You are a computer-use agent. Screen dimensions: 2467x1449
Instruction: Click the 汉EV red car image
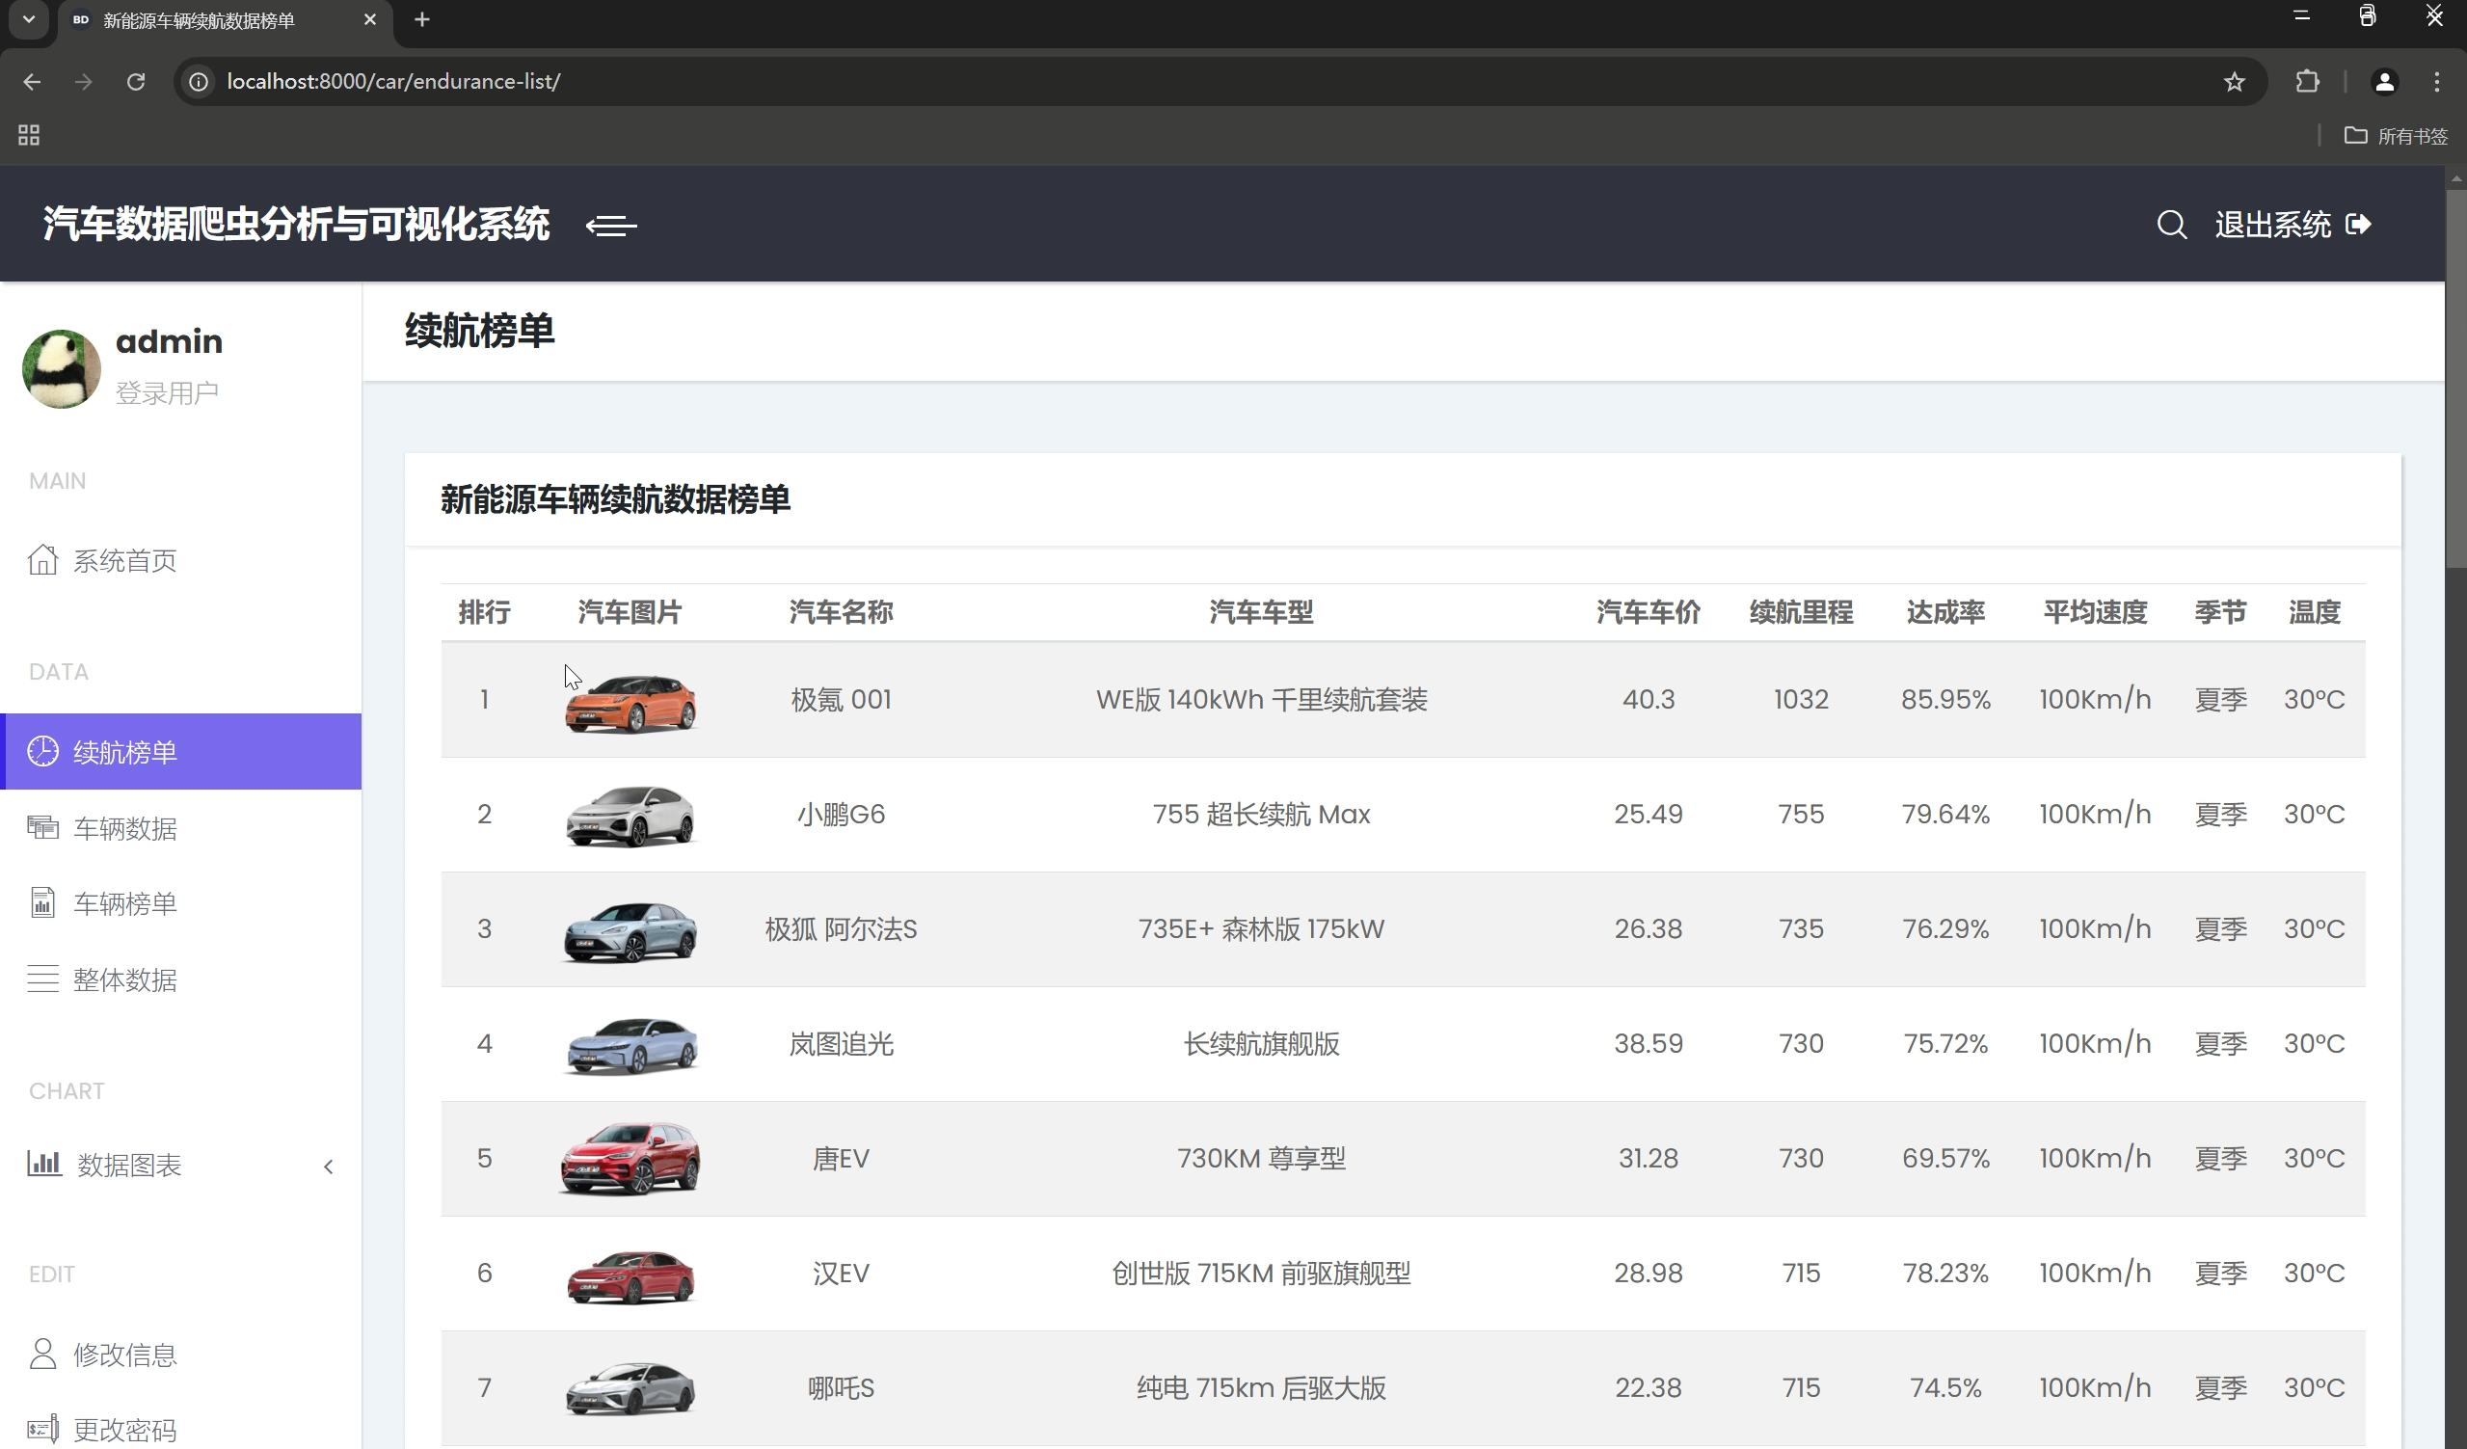[630, 1275]
